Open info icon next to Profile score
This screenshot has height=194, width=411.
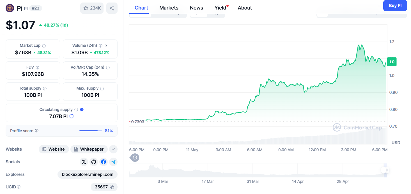tap(37, 131)
